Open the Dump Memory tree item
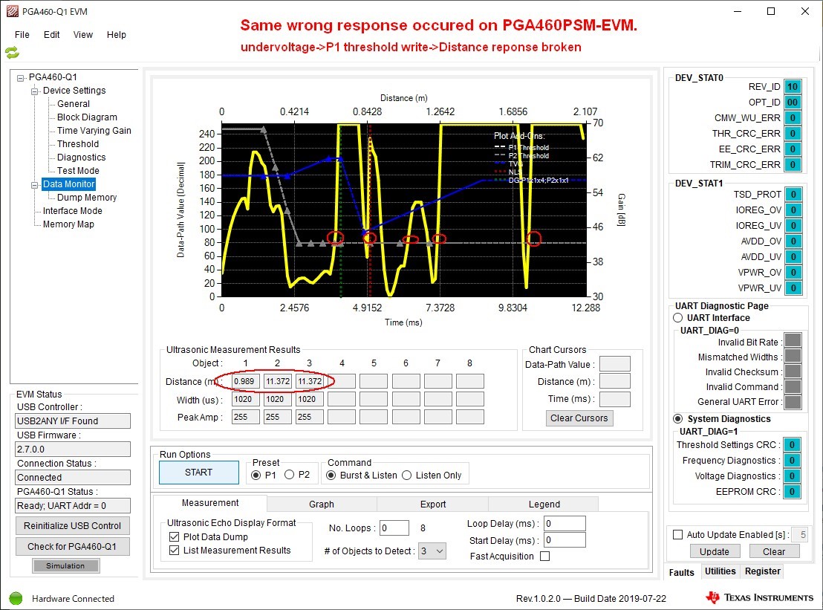 87,198
